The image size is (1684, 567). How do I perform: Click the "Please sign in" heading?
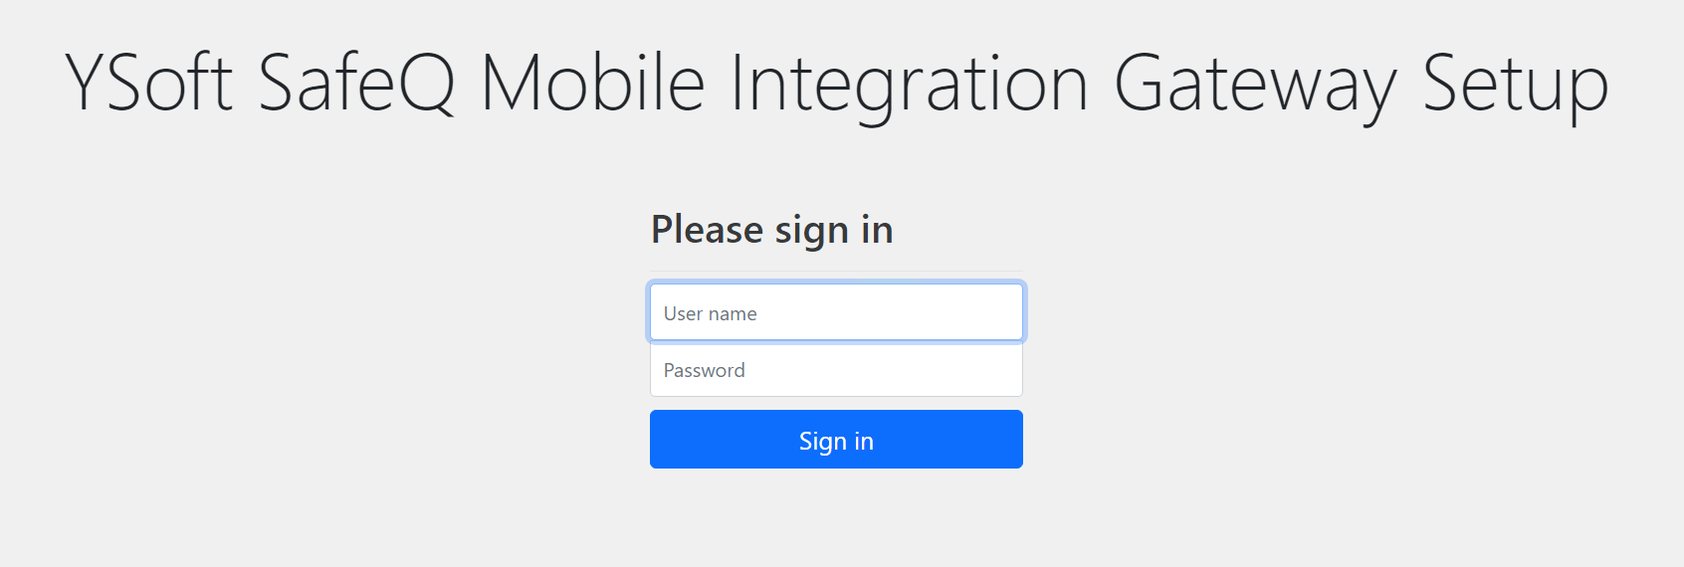click(771, 230)
